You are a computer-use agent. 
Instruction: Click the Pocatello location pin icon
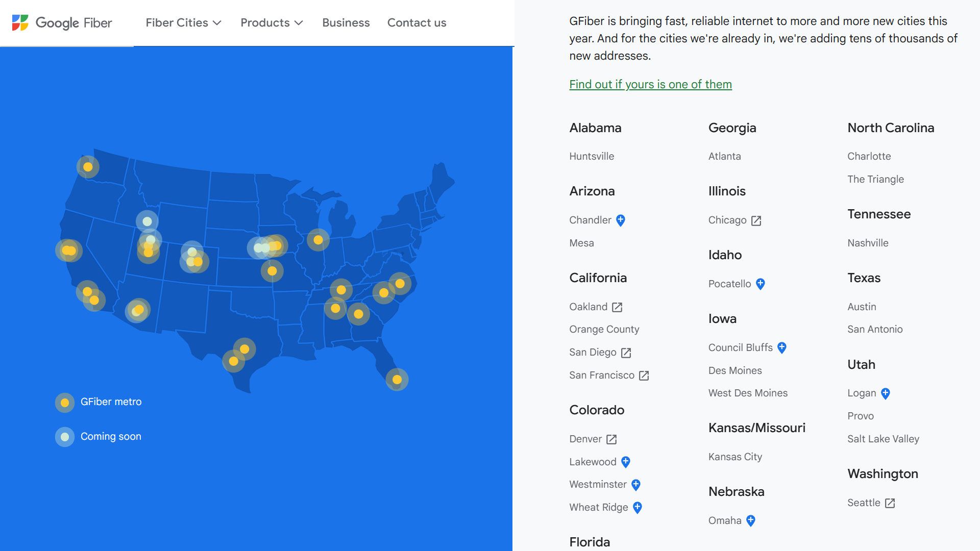(x=761, y=283)
